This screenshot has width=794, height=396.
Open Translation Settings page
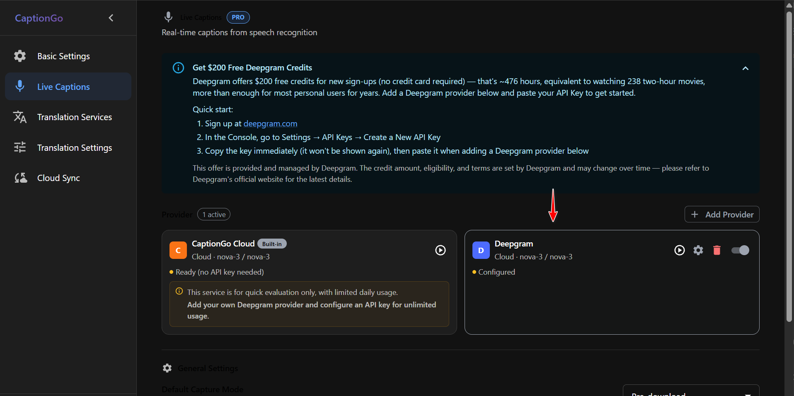pyautogui.click(x=68, y=147)
